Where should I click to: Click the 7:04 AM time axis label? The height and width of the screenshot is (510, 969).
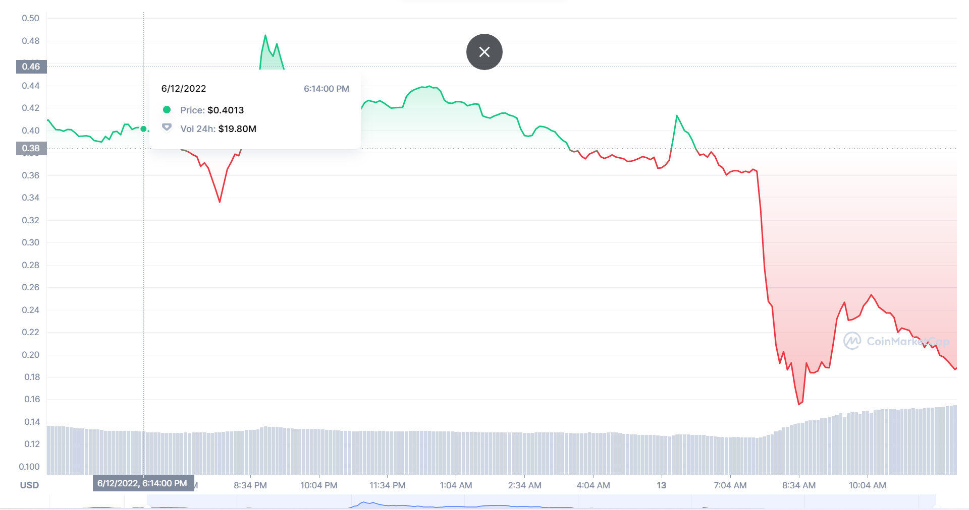[730, 485]
